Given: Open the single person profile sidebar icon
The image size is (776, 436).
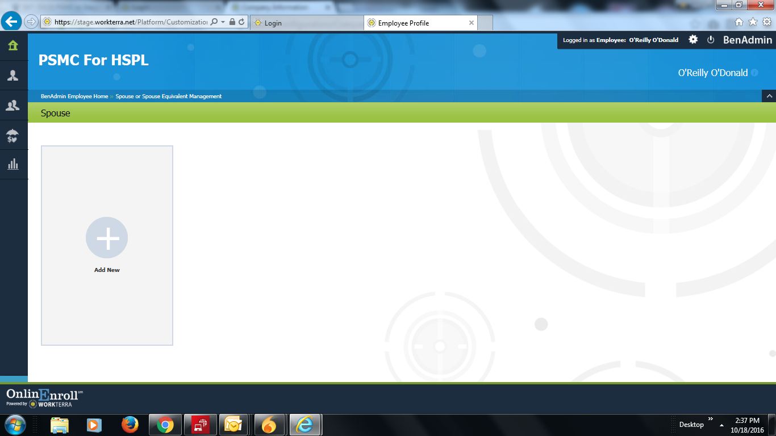Looking at the screenshot, I should [12, 76].
